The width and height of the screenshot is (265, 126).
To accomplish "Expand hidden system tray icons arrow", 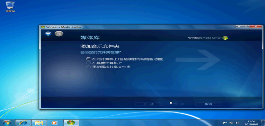I will click(219, 123).
